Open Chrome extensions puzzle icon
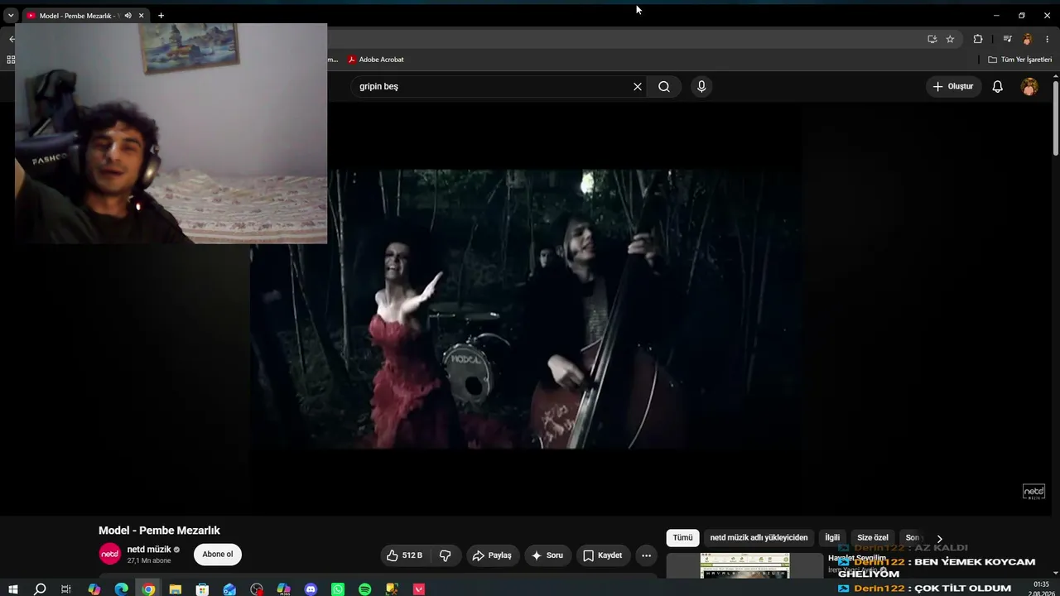The image size is (1060, 596). point(978,39)
